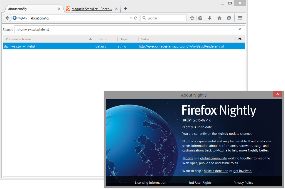Image resolution: width=285 pixels, height=189 pixels.
Task: Reload the about:config page
Action: click(136, 18)
